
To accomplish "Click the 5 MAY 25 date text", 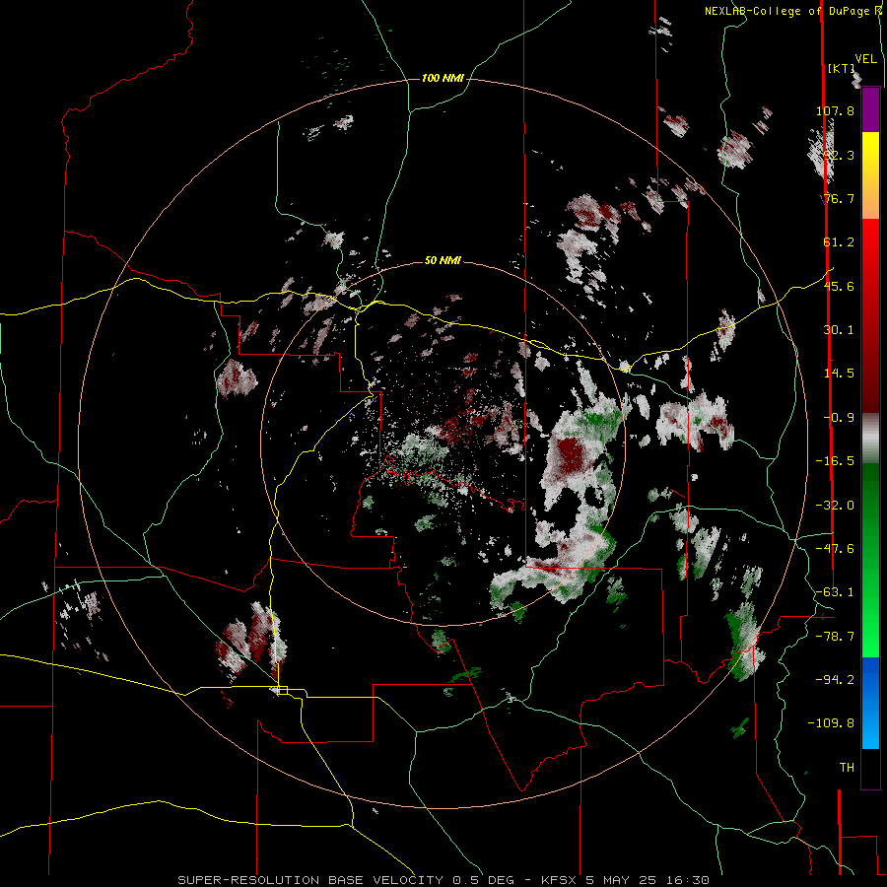I will (x=622, y=880).
